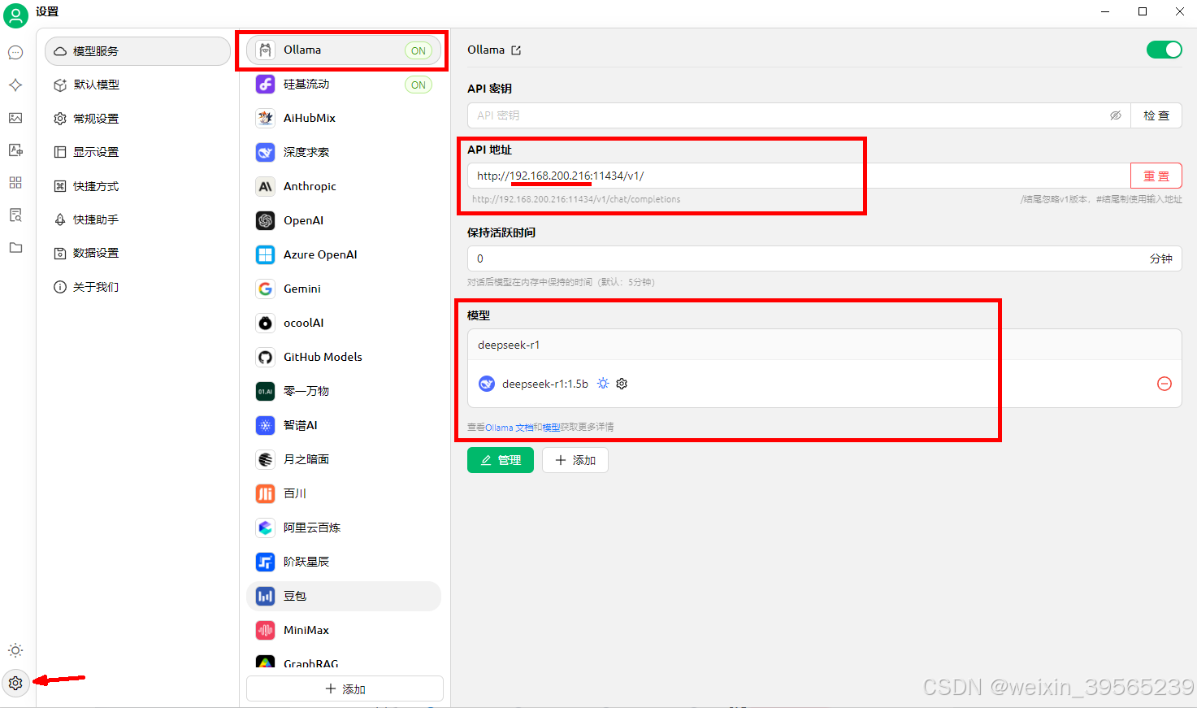Click the green 管理 models button
1197x708 pixels.
[x=501, y=460]
